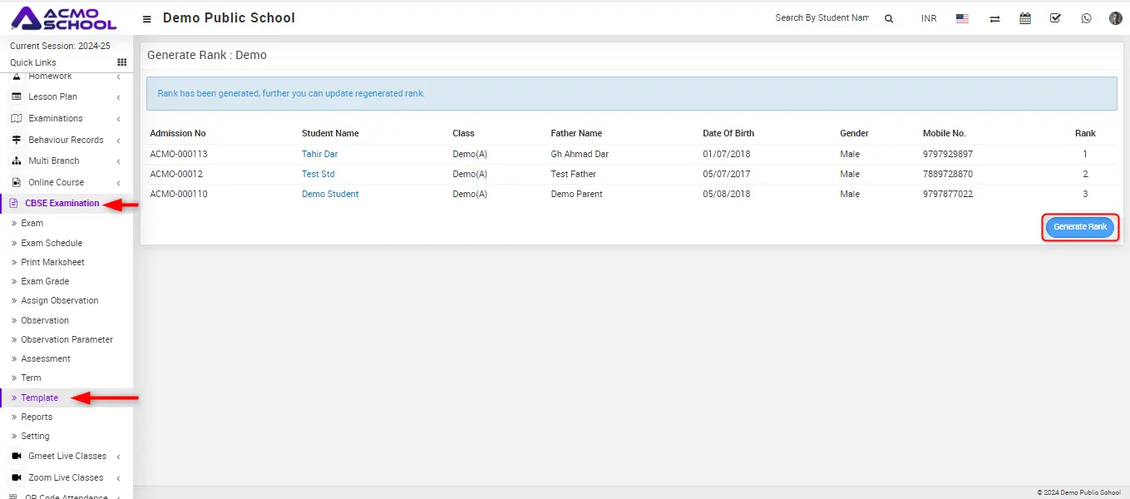This screenshot has width=1130, height=499.
Task: Open the task checklist icon
Action: pos(1055,18)
